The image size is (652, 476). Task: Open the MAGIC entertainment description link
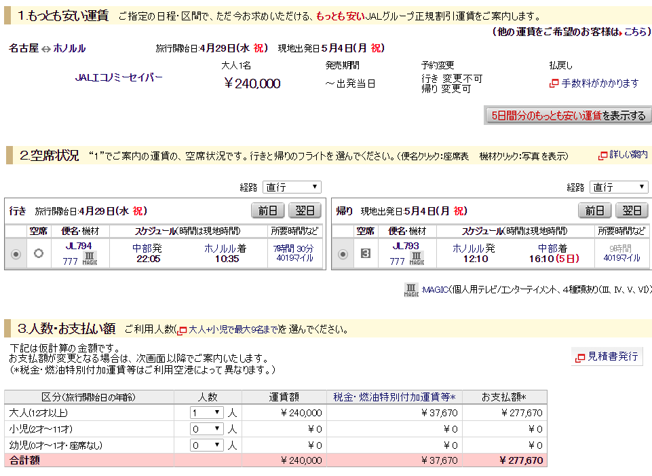(436, 289)
